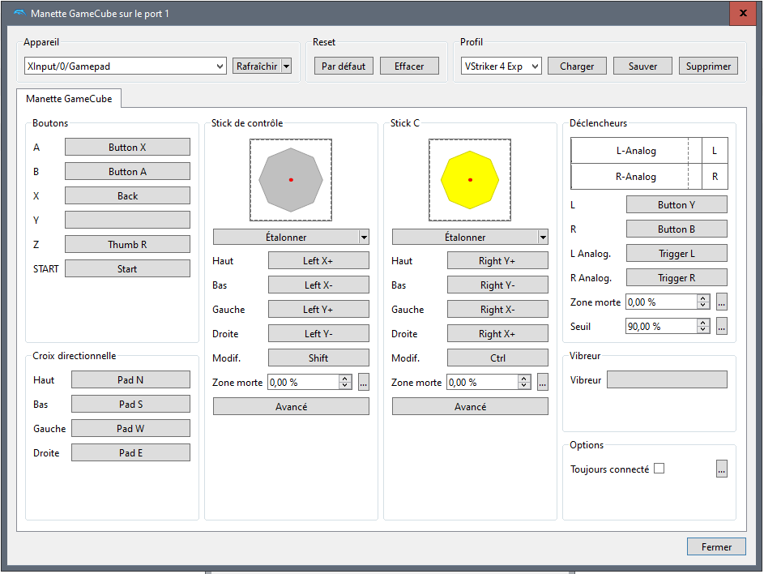The width and height of the screenshot is (764, 574).
Task: Click the Vibreur mapping button
Action: coord(667,379)
